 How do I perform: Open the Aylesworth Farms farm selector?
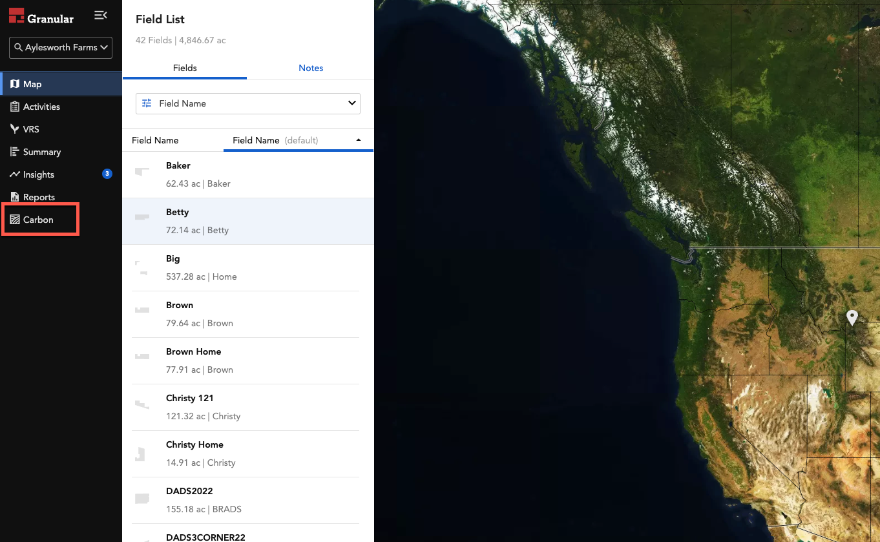(61, 48)
